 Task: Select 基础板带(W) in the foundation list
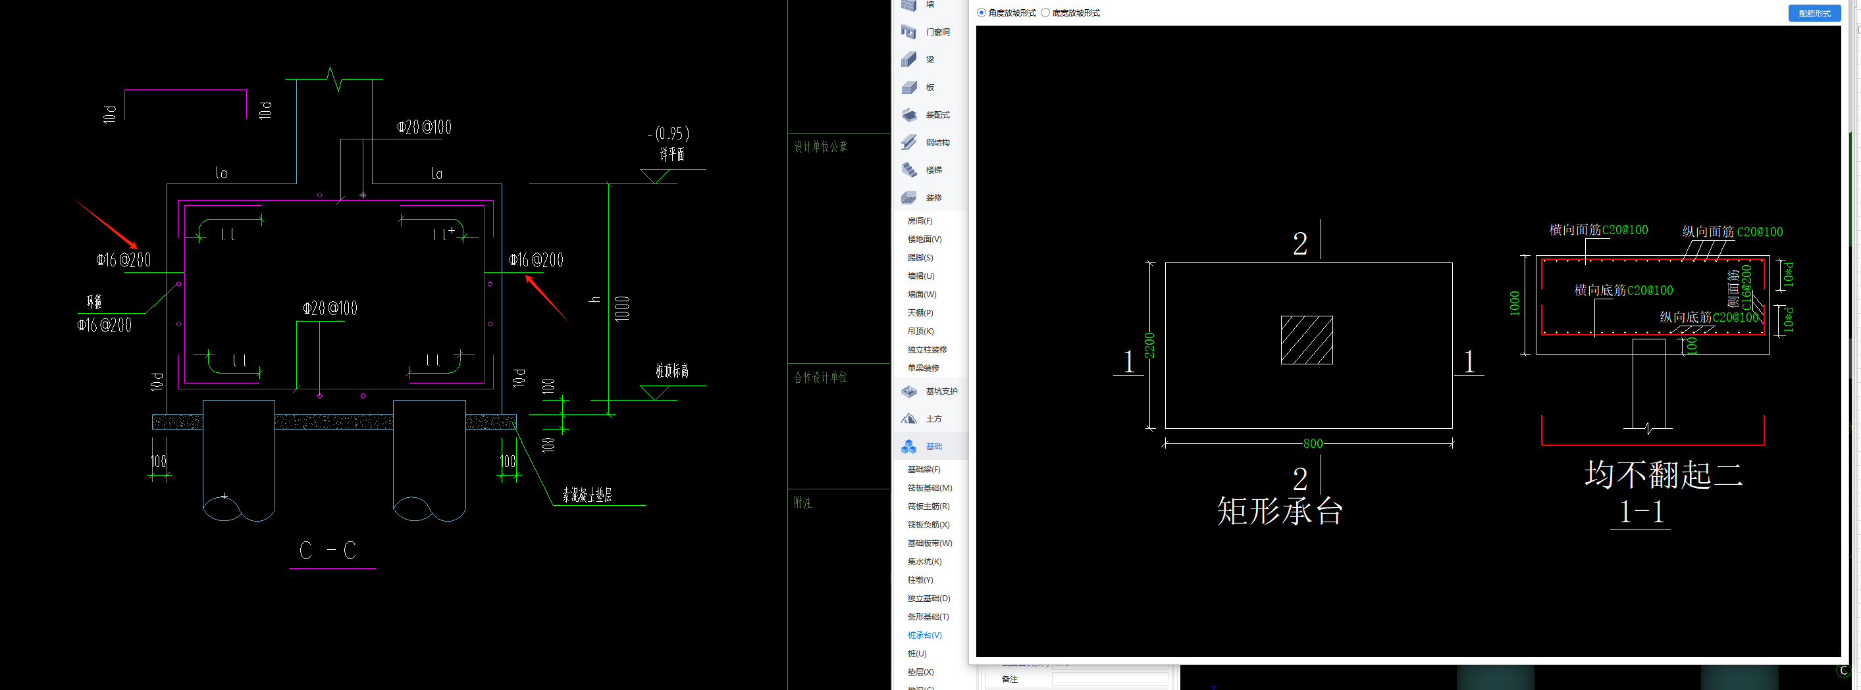point(930,543)
